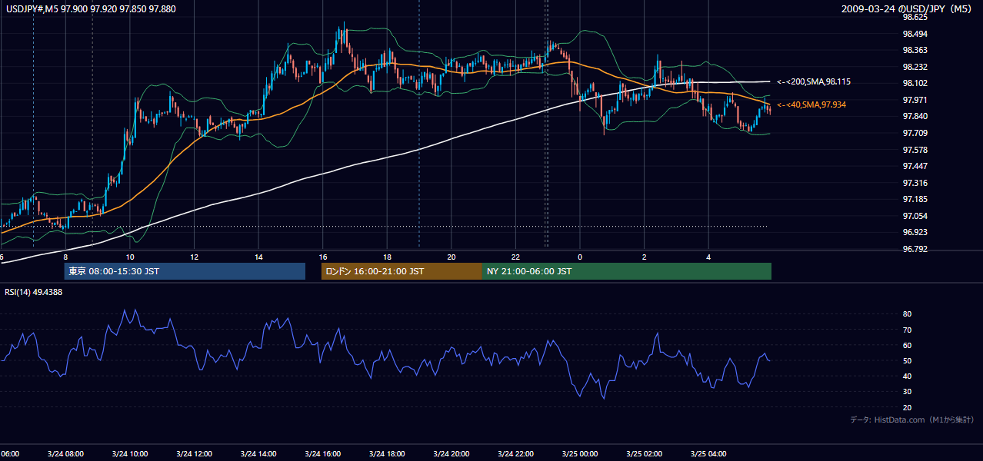Click price axis value 97.971
This screenshot has width=983, height=461.
click(915, 101)
